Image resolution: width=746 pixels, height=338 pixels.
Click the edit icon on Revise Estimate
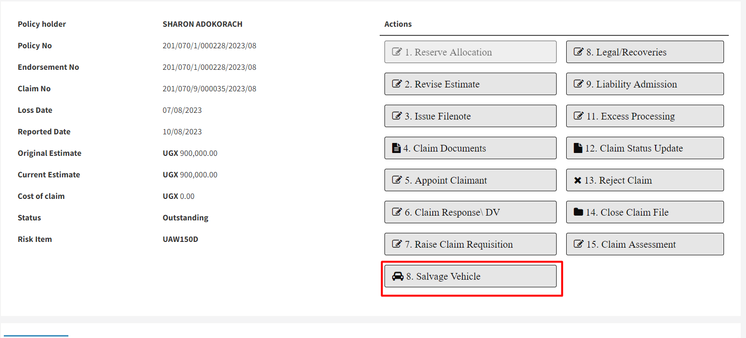pyautogui.click(x=397, y=84)
